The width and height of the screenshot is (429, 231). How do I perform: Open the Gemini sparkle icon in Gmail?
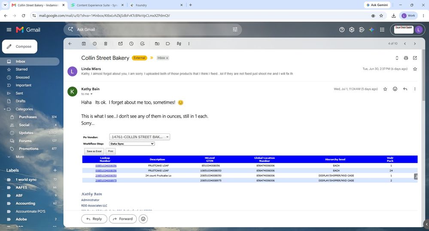[x=371, y=30]
